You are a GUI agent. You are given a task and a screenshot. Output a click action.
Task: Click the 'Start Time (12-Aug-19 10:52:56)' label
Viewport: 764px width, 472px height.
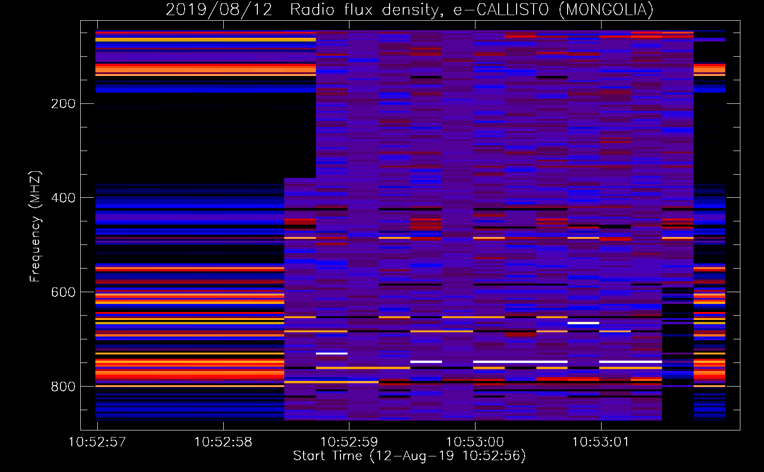tap(409, 456)
